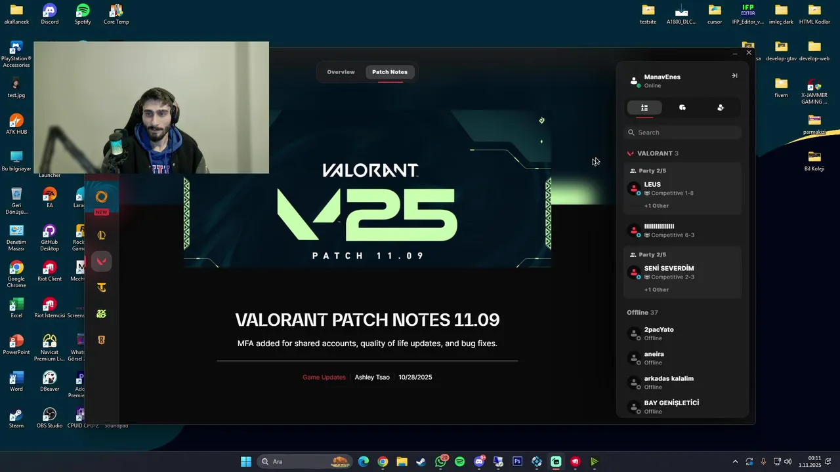
Task: Open the Bil Koleji desktop item
Action: [814, 161]
